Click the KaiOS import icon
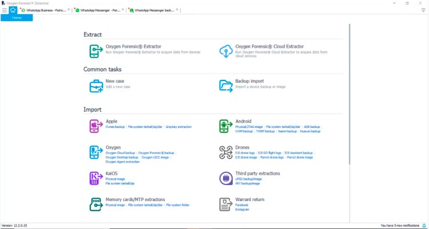The height and width of the screenshot is (229, 429). point(96,178)
